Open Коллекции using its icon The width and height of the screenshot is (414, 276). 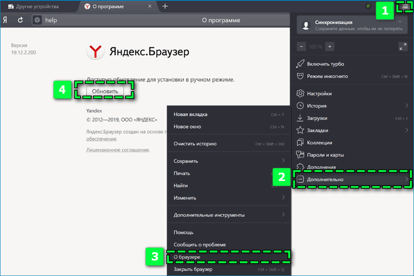pos(301,142)
